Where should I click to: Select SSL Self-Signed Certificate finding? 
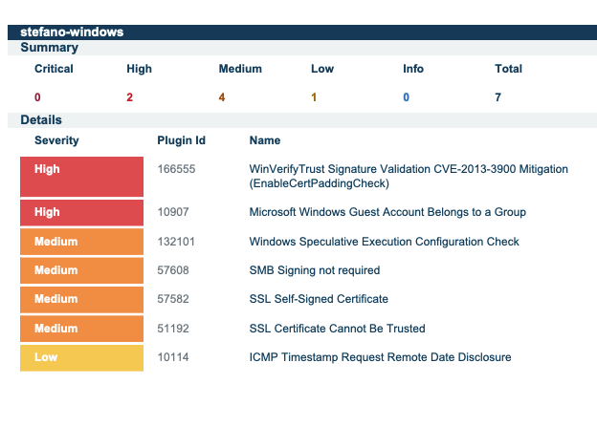[319, 299]
